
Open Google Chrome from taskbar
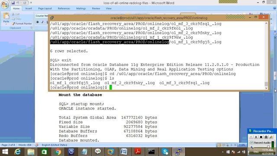[x=58, y=152]
